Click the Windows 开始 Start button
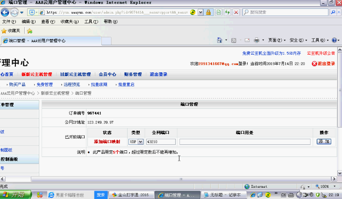Viewport: 342px width, 199px height. coord(16,195)
